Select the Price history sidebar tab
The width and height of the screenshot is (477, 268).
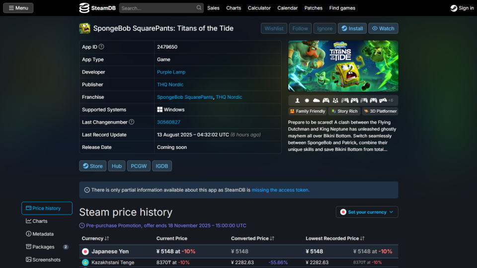pyautogui.click(x=47, y=208)
